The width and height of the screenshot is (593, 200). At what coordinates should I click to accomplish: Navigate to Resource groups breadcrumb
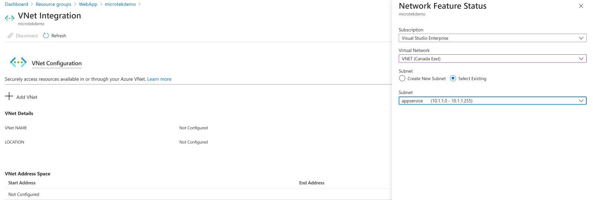(x=53, y=4)
